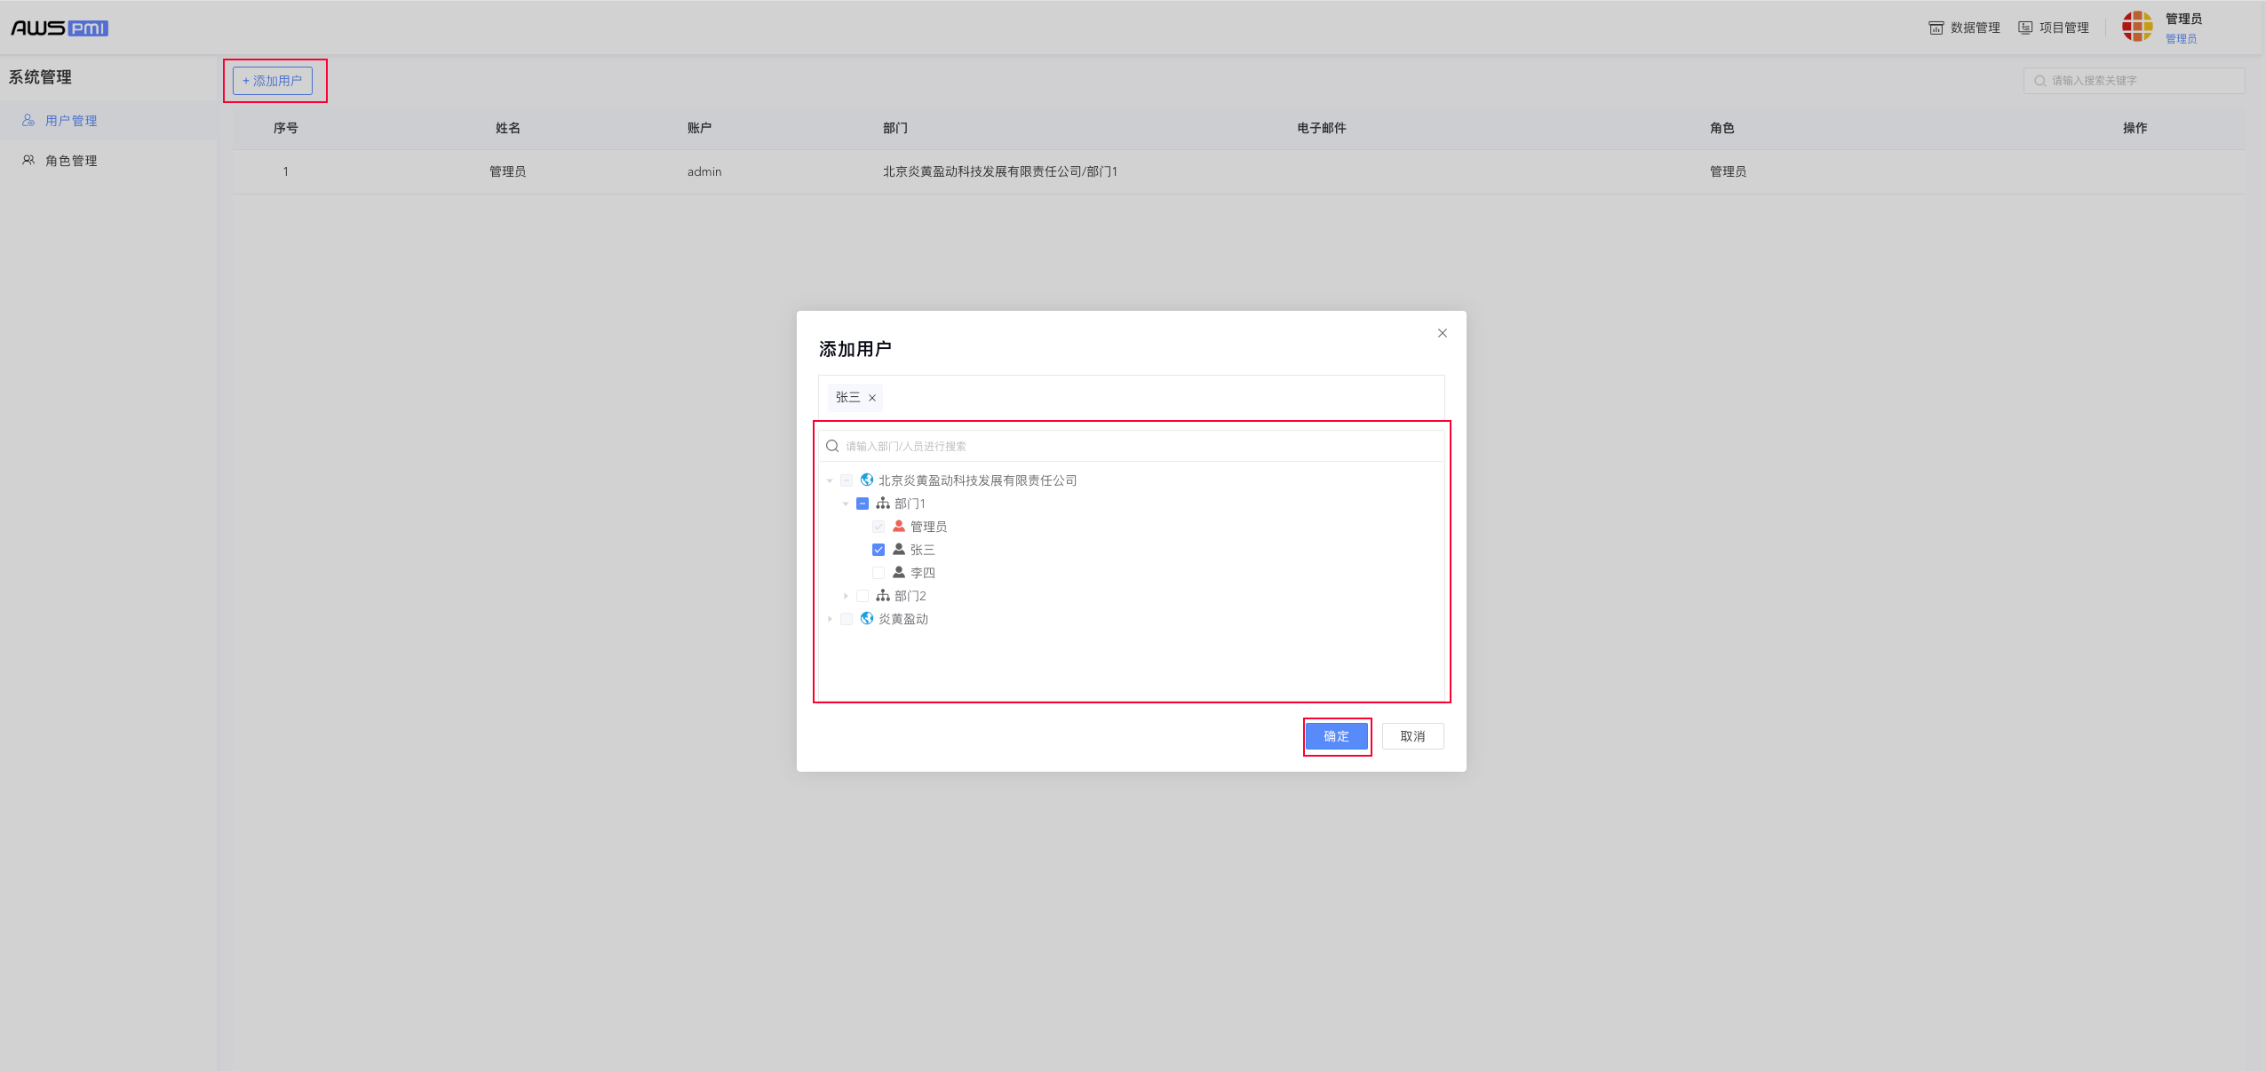The width and height of the screenshot is (2266, 1071).
Task: Click the 用户管理 sidebar icon
Action: [x=28, y=120]
